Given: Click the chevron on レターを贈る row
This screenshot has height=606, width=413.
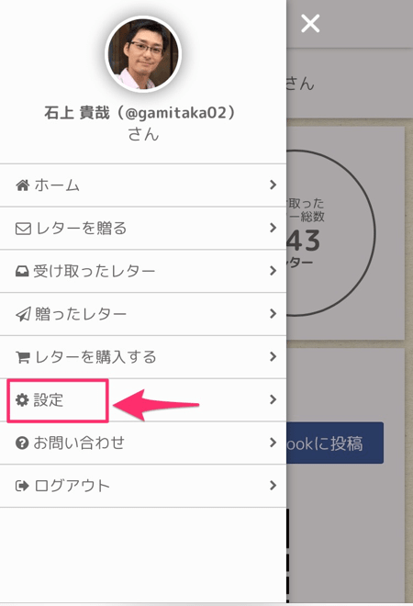Looking at the screenshot, I should tap(273, 228).
